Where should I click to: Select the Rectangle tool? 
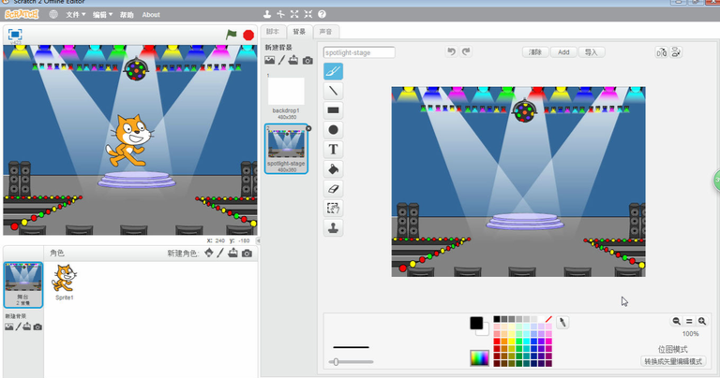334,110
